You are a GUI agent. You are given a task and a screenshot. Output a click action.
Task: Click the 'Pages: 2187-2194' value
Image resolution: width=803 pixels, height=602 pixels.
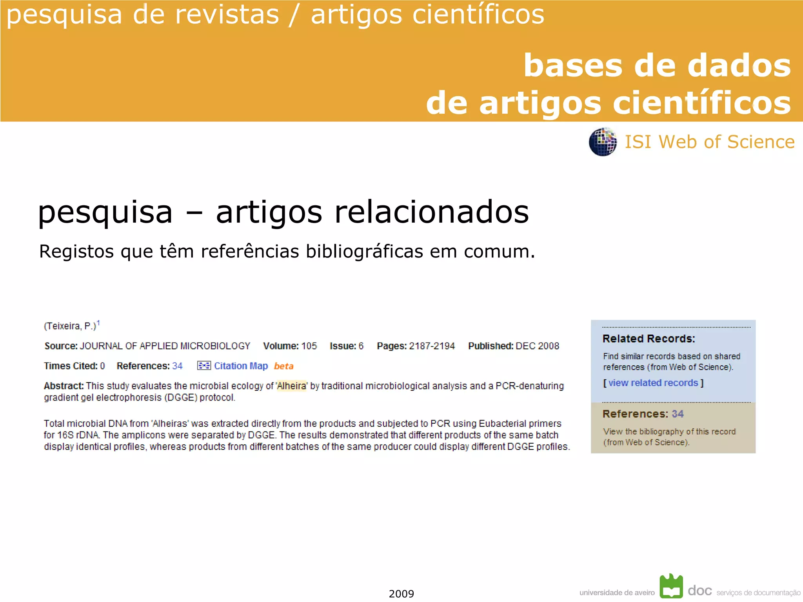416,346
